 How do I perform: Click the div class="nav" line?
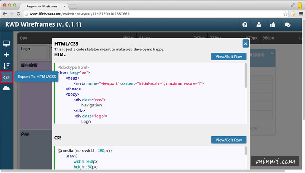tap(90, 100)
